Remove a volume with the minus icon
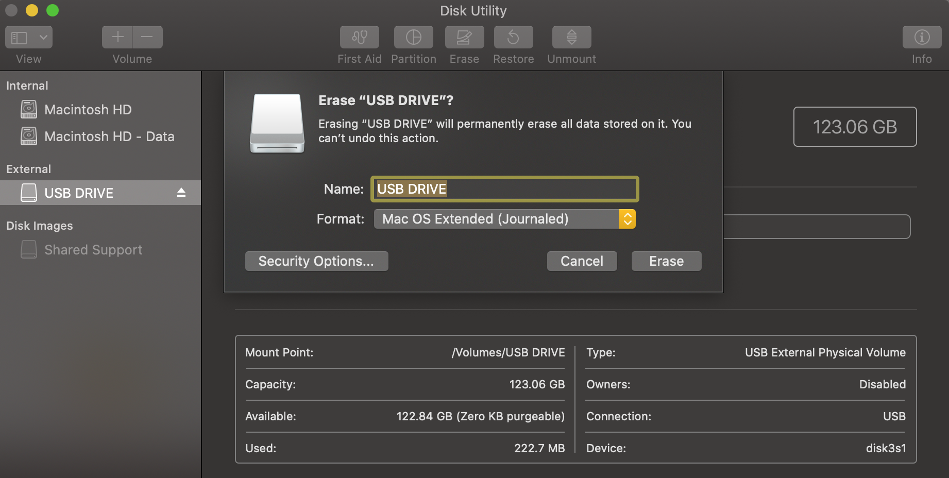Image resolution: width=949 pixels, height=478 pixels. click(x=147, y=37)
